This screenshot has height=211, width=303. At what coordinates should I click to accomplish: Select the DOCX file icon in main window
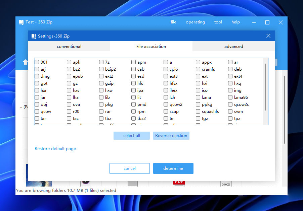pyautogui.click(x=226, y=184)
